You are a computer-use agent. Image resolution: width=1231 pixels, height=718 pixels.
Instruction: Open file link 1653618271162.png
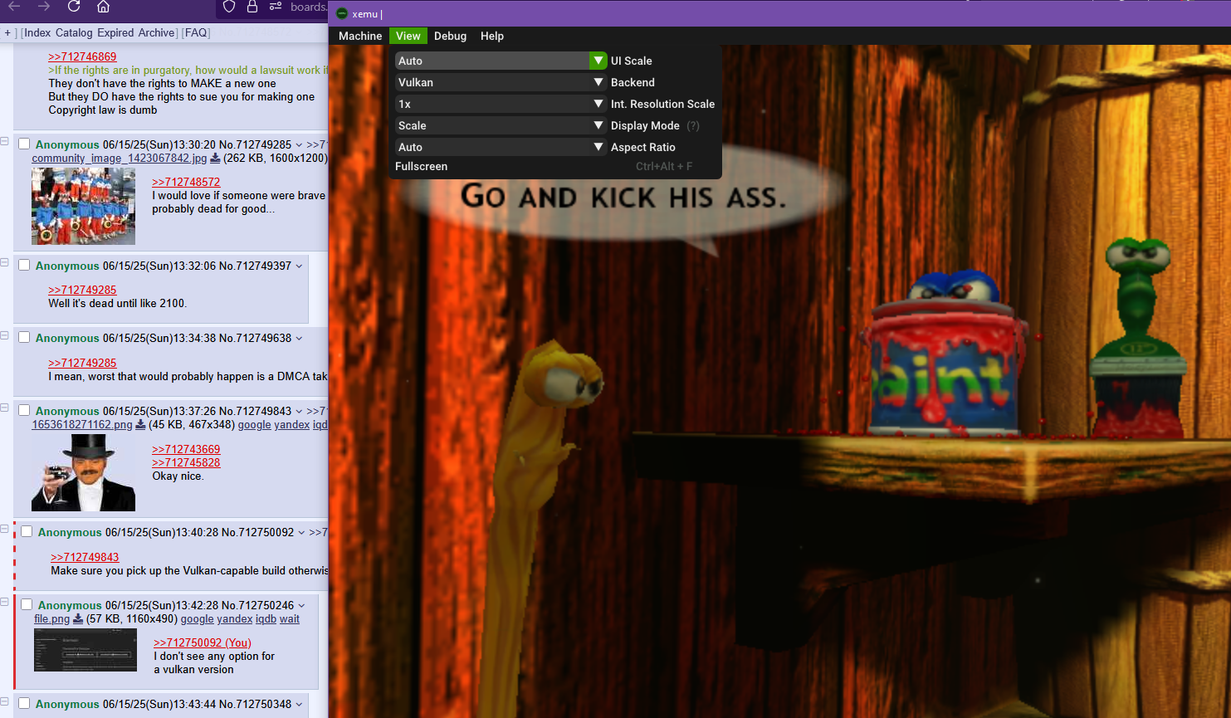82,424
